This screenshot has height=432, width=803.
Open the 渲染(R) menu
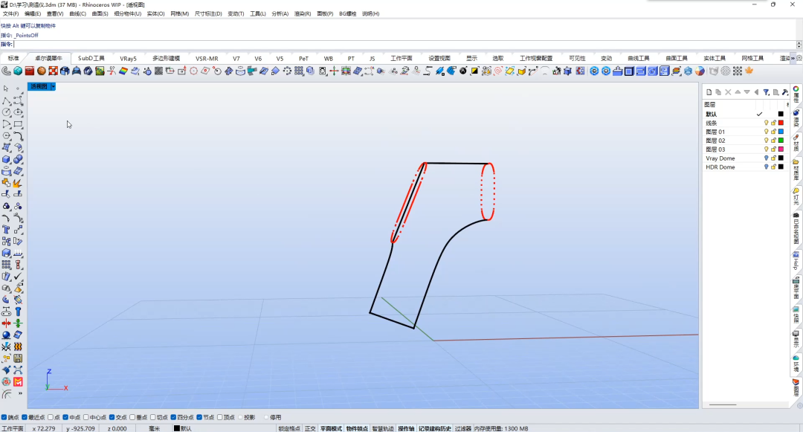[x=303, y=14]
